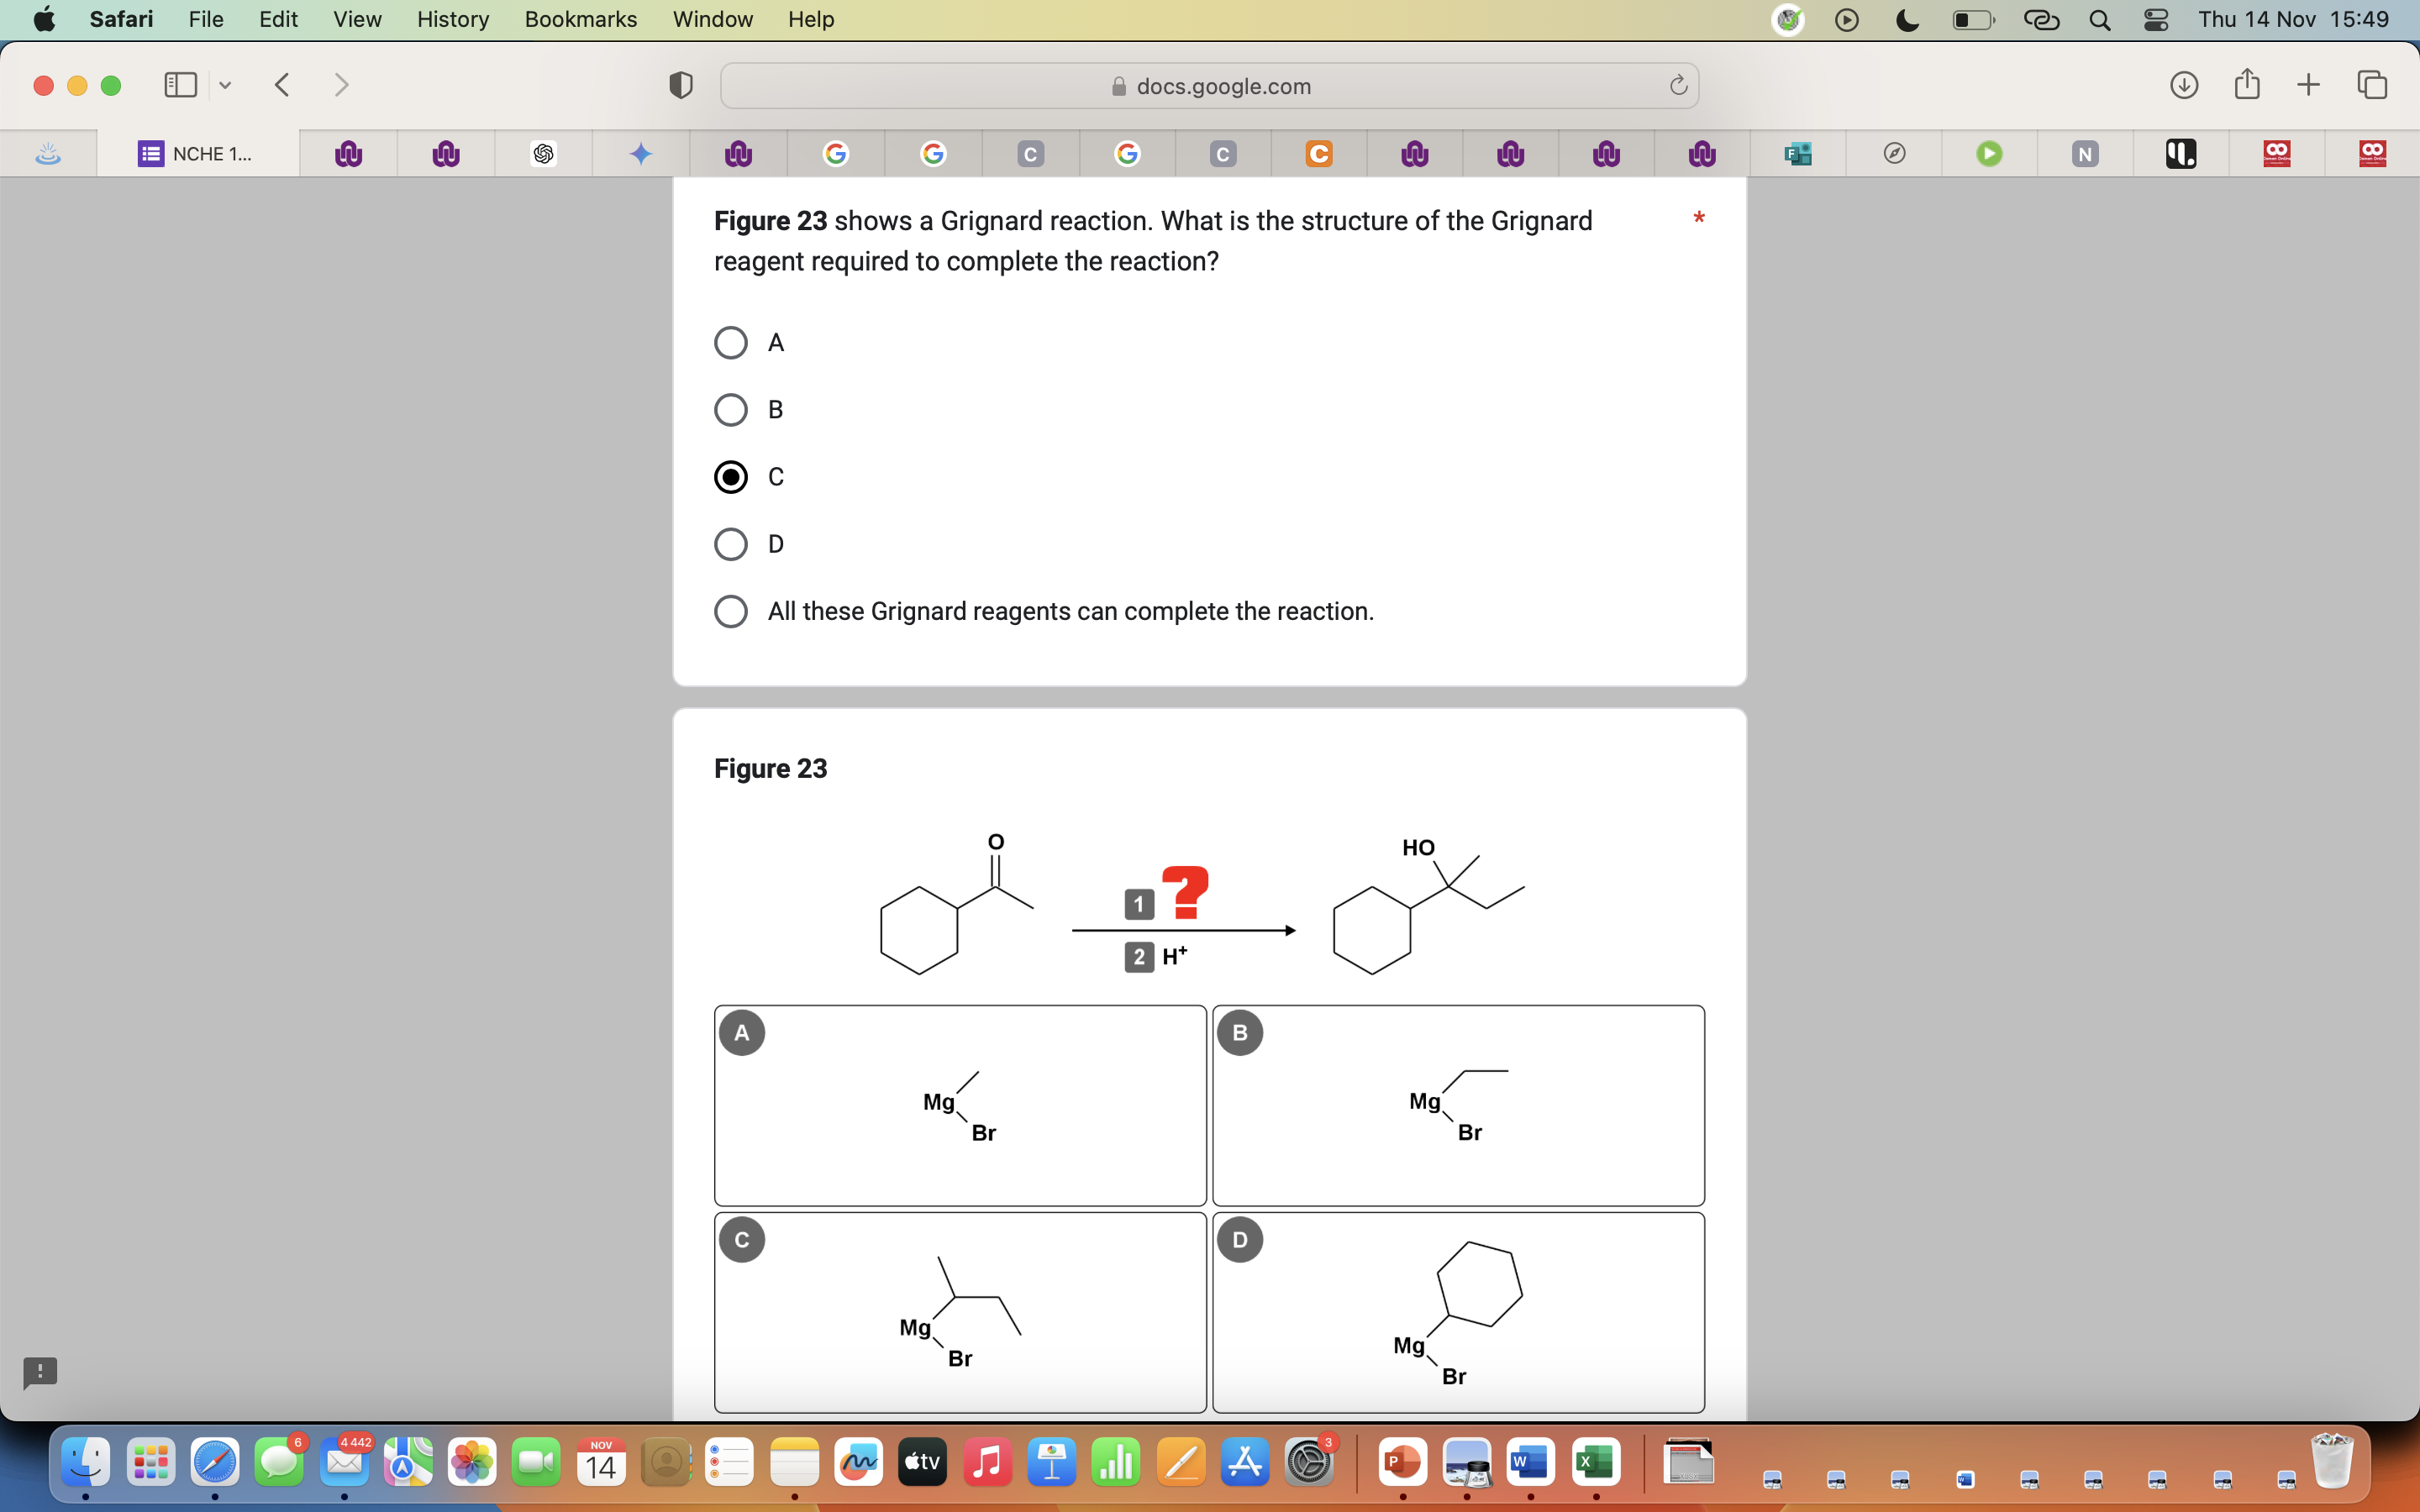Open the downloads icon in Safari toolbar
The width and height of the screenshot is (2420, 1512).
coord(2184,85)
